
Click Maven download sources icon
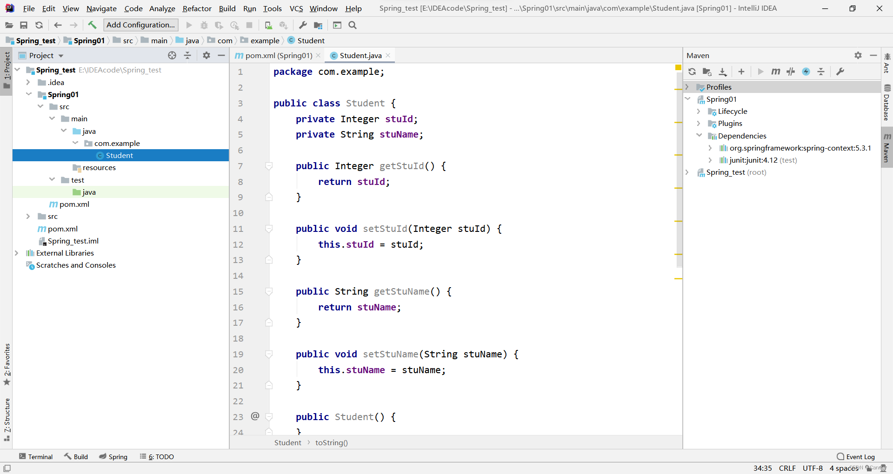(722, 72)
